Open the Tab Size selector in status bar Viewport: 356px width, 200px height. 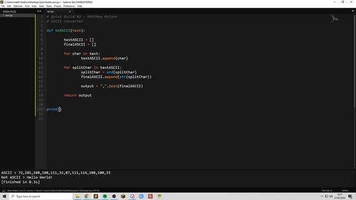[327, 191]
